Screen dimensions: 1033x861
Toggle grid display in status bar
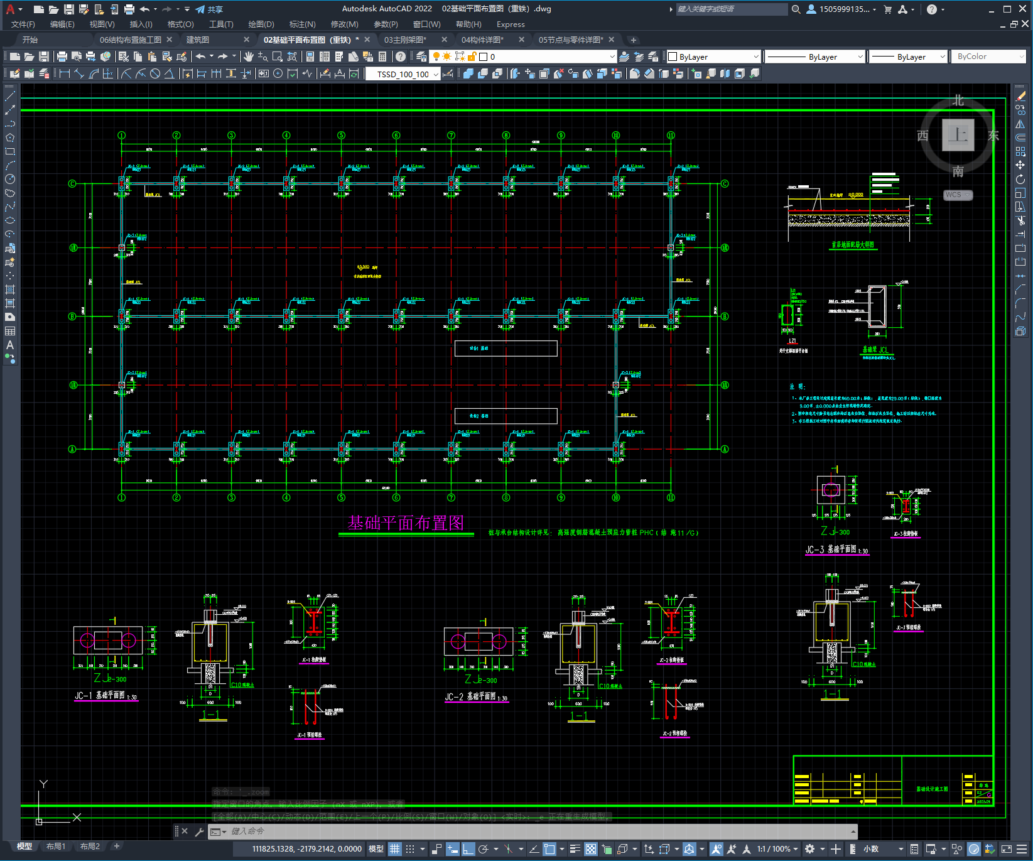(394, 849)
